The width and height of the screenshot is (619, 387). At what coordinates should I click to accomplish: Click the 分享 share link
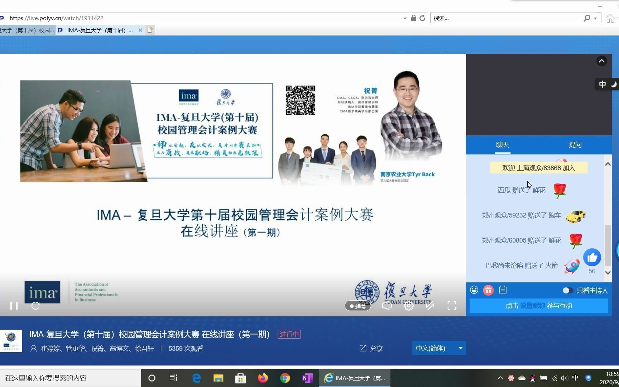(x=371, y=348)
